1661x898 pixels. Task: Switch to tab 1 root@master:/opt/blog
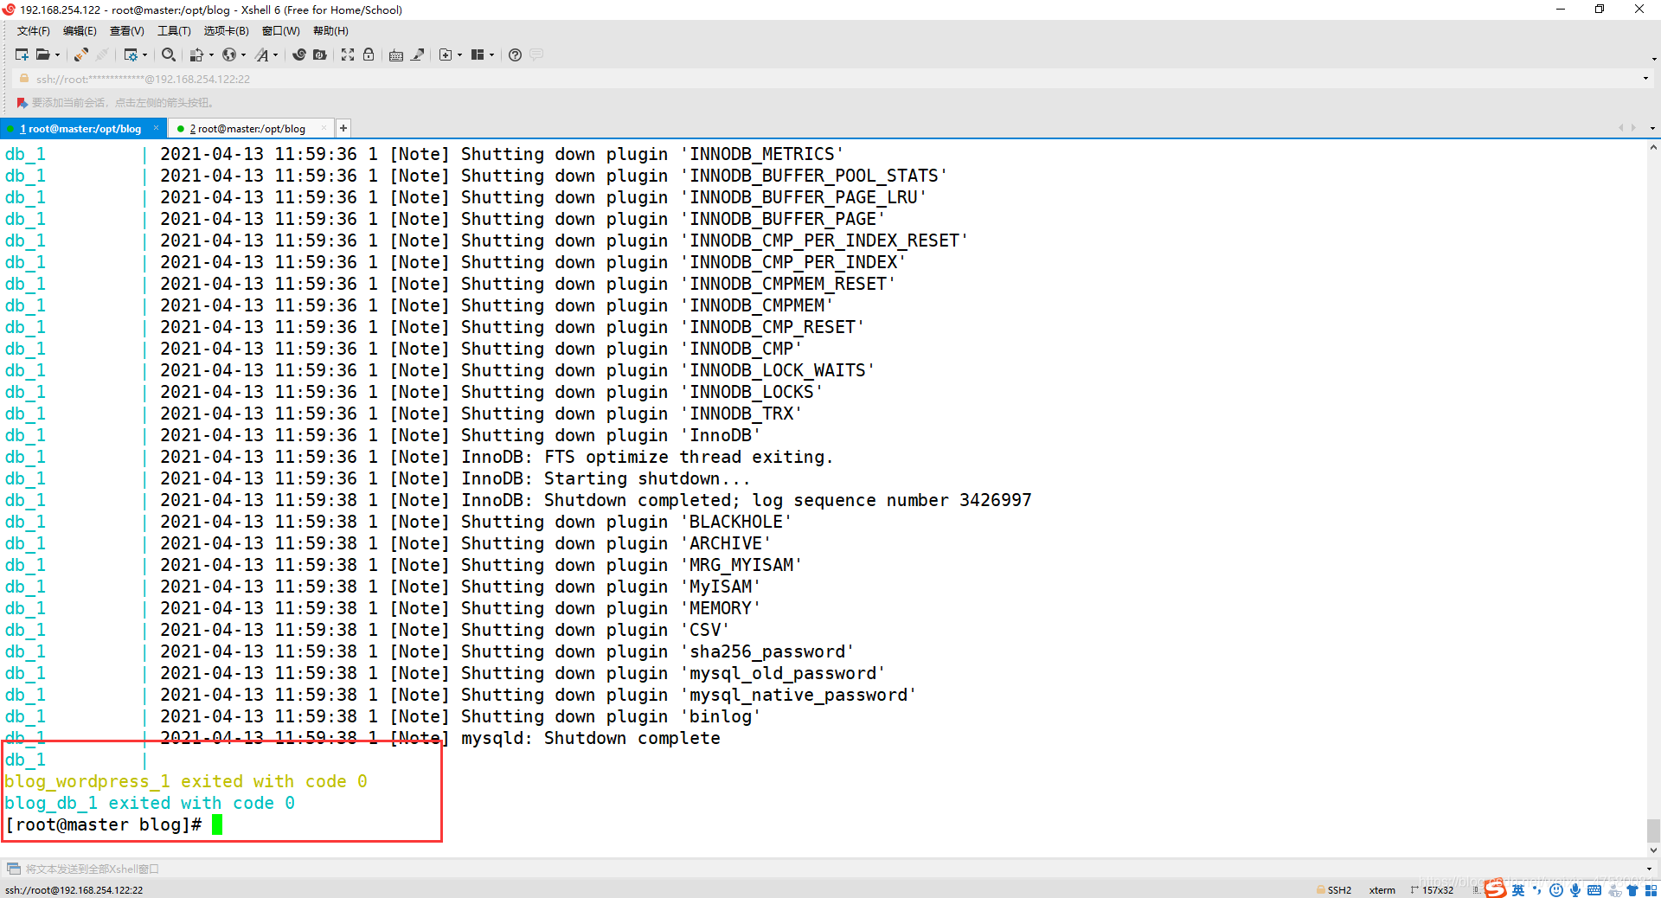click(x=80, y=129)
